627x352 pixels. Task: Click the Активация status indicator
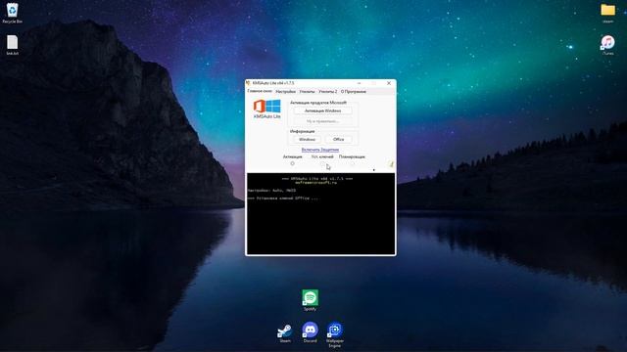point(292,163)
